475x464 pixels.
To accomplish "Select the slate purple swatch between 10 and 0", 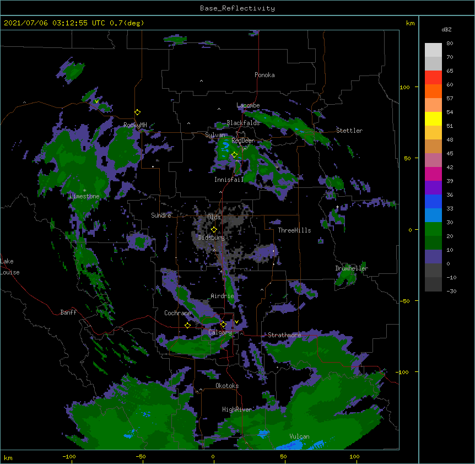I will point(433,257).
